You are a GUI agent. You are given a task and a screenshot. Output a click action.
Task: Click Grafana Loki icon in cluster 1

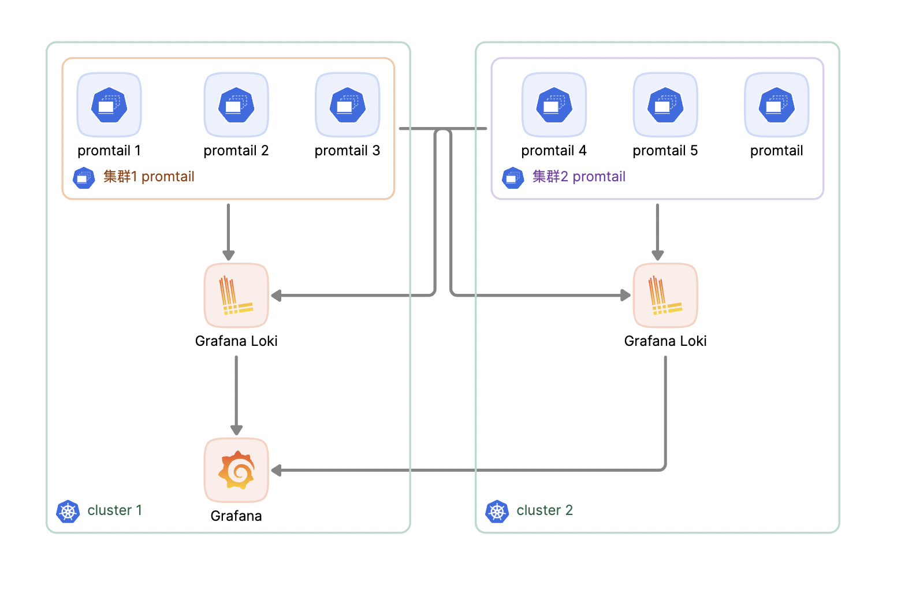point(236,295)
